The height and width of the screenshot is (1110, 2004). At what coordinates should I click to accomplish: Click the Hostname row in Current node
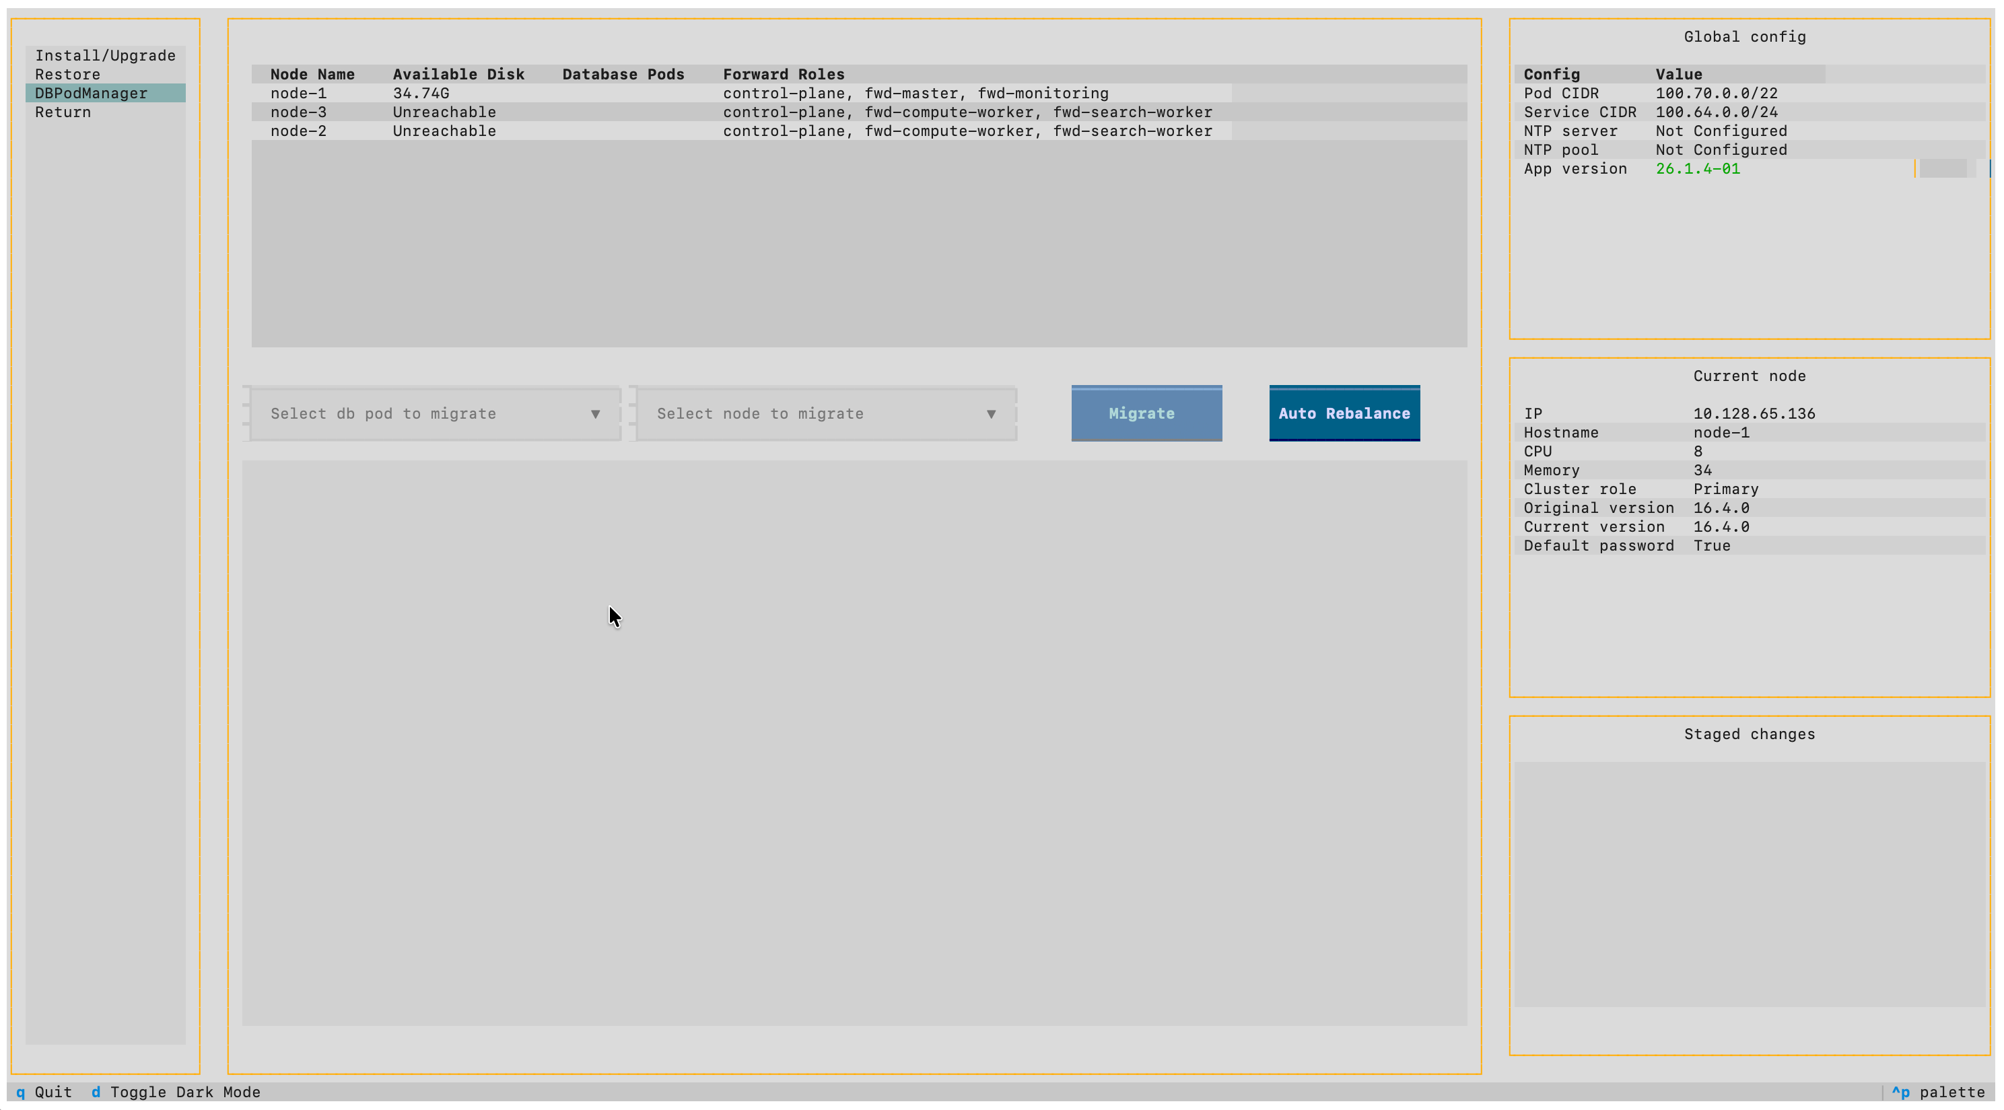point(1750,432)
